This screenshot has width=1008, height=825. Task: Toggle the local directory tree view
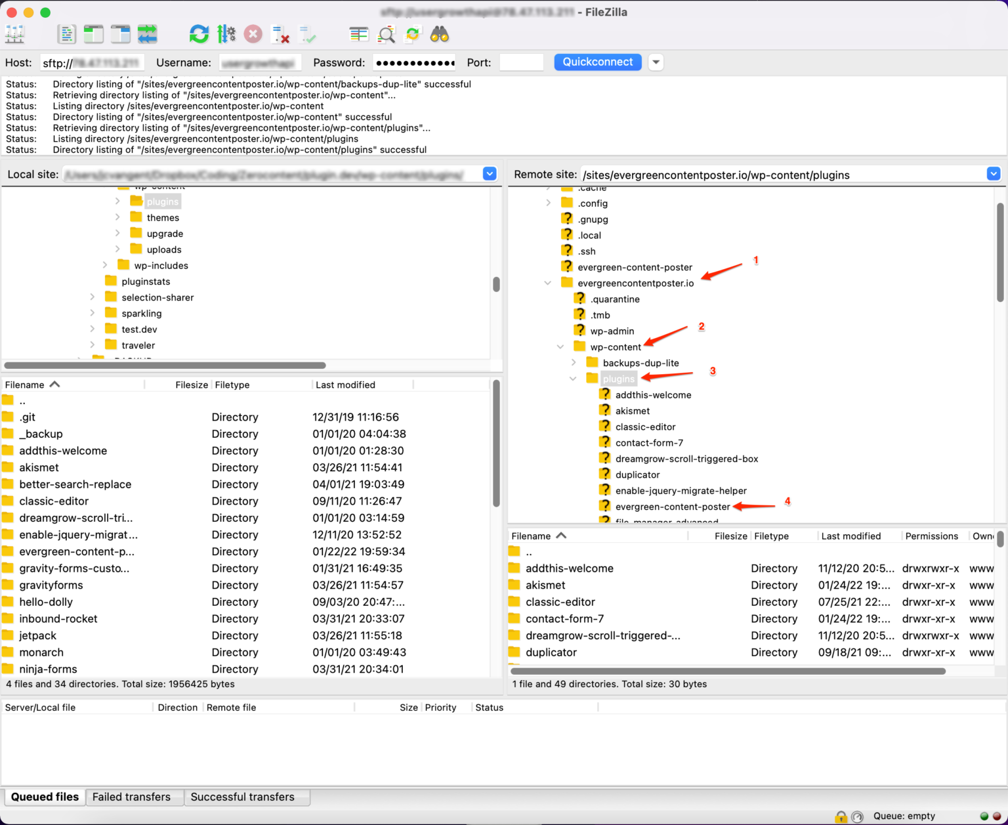point(94,34)
